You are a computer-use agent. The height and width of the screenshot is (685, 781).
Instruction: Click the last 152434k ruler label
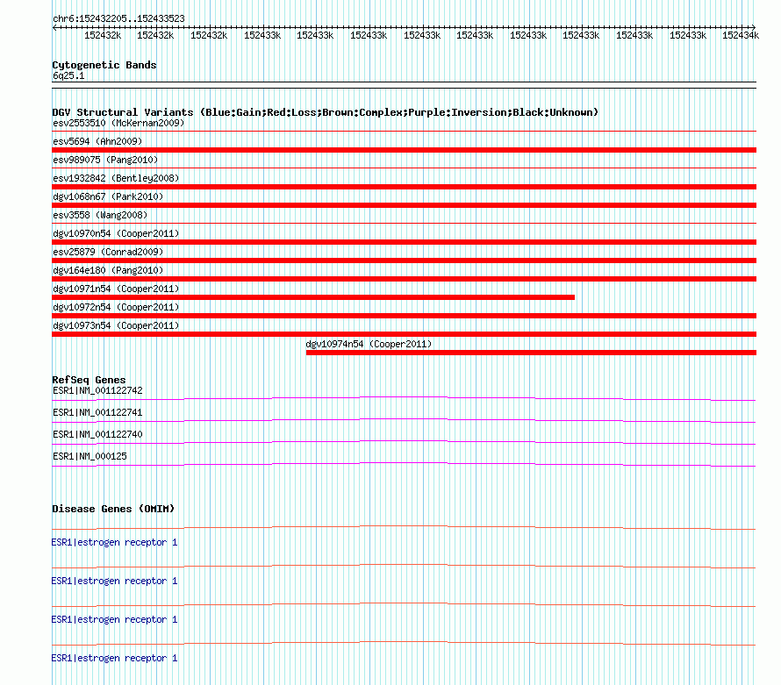741,35
